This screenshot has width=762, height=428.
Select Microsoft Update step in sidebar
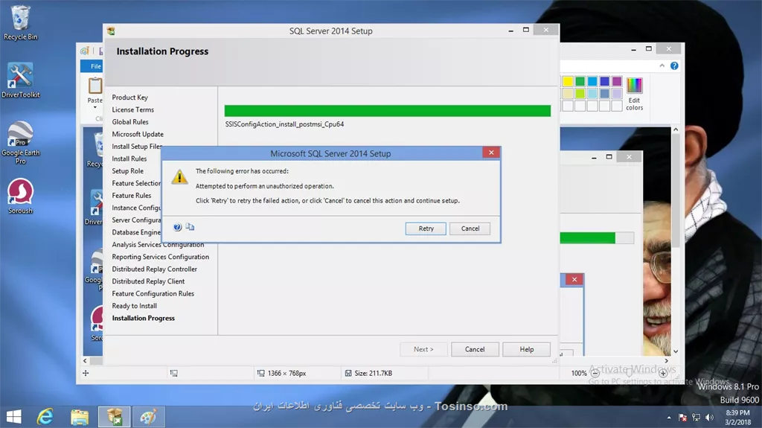point(138,134)
